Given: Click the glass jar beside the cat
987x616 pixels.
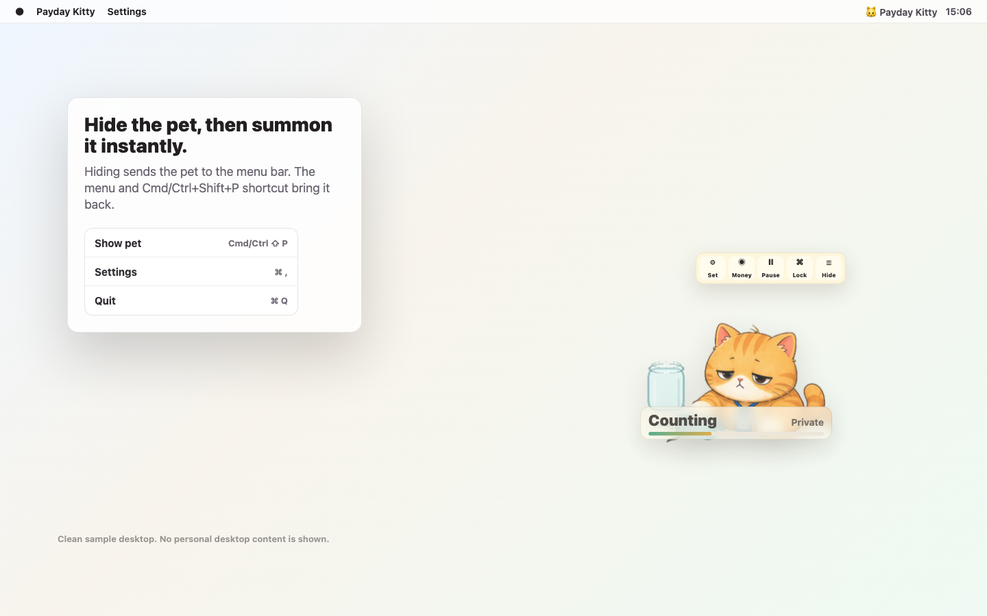Looking at the screenshot, I should [666, 385].
